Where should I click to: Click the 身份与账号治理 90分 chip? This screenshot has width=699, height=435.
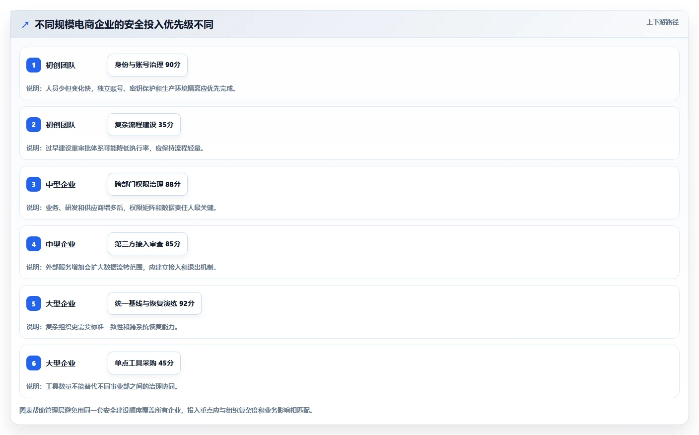pos(147,65)
